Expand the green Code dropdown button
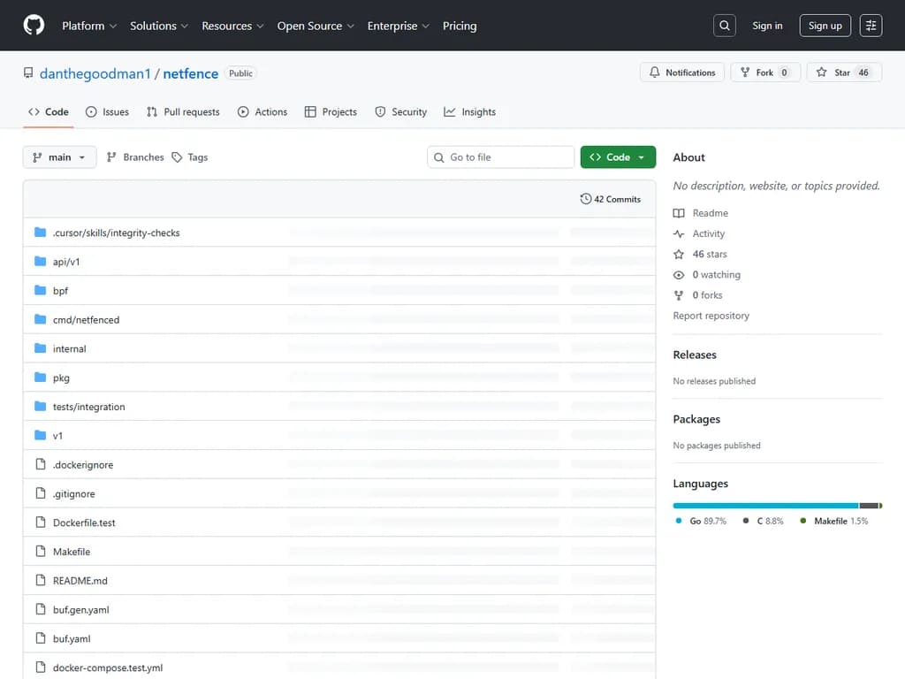The image size is (905, 679). point(618,157)
